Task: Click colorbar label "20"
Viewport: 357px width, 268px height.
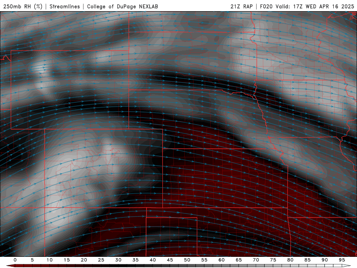Action: coord(84,260)
